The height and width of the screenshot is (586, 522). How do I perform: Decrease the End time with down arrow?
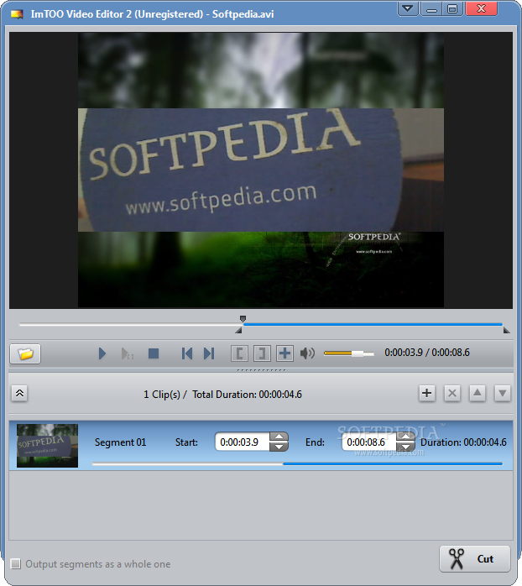405,447
